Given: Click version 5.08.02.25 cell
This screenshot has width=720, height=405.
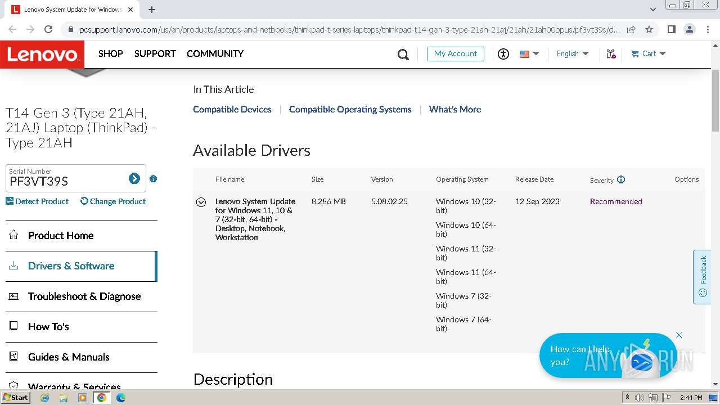Looking at the screenshot, I should click(389, 202).
